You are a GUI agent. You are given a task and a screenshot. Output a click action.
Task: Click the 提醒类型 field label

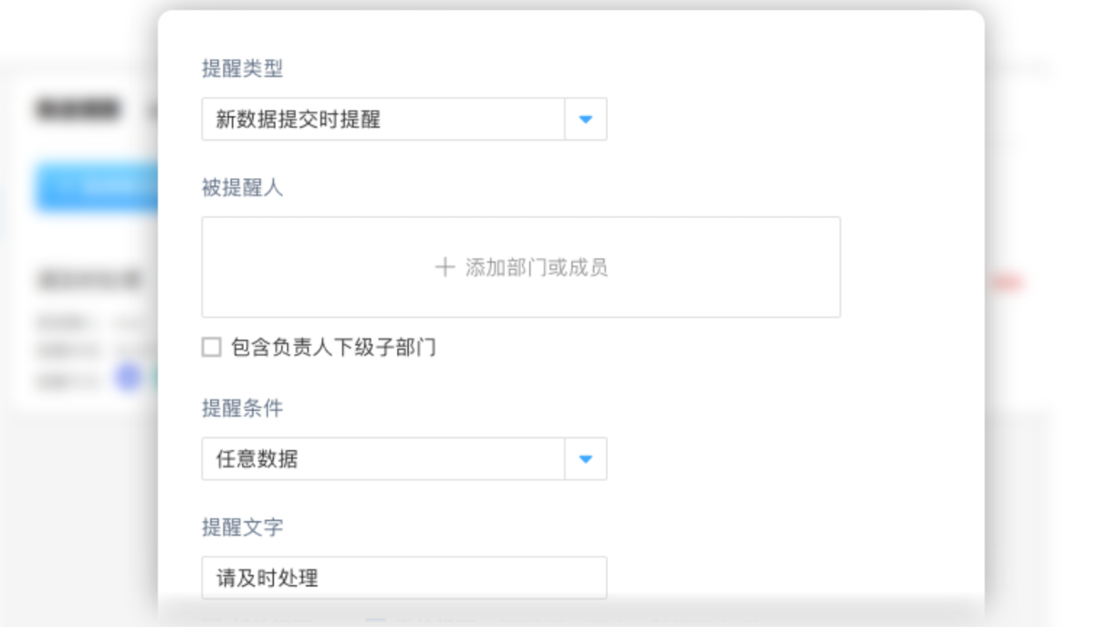click(x=242, y=68)
